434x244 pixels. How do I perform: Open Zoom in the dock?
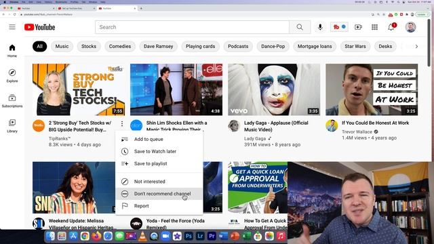165,236
